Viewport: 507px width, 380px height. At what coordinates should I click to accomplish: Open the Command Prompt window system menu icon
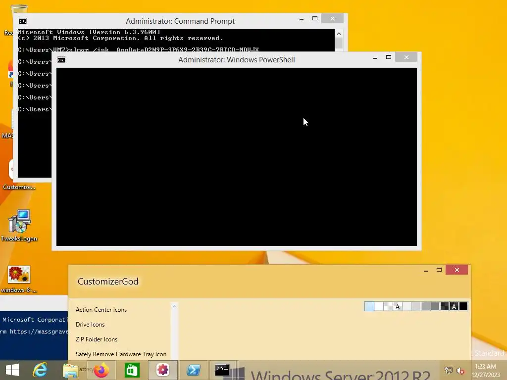pos(23,21)
